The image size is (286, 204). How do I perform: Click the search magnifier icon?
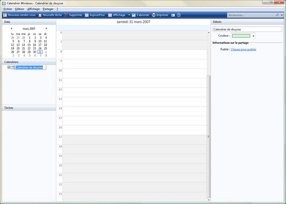(277, 15)
